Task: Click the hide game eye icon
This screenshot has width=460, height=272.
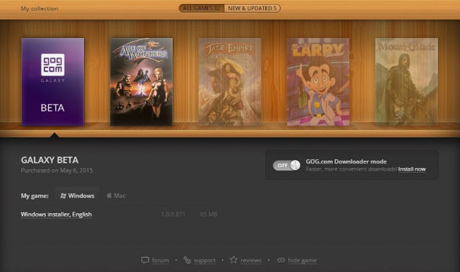Action: pos(281,260)
